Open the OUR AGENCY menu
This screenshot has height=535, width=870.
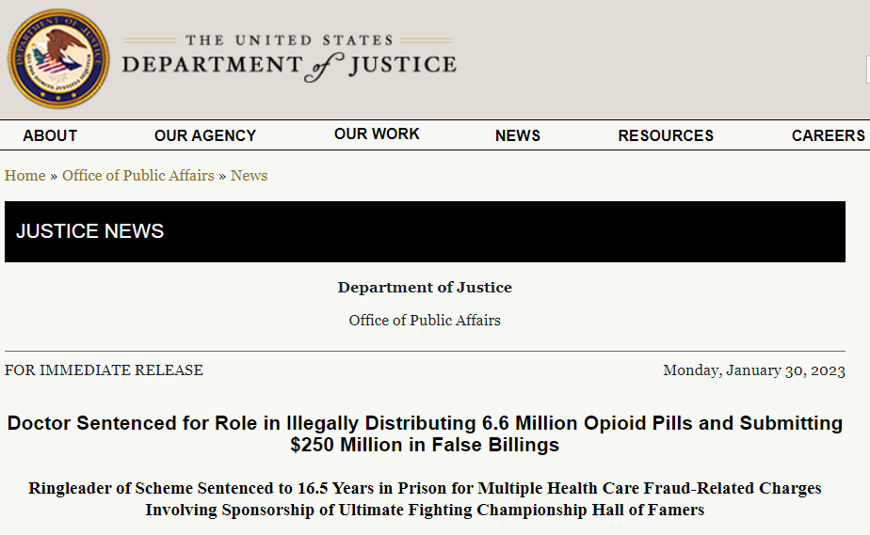205,135
